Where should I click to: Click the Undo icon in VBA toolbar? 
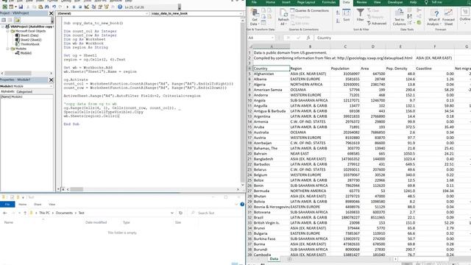pyautogui.click(x=54, y=7)
